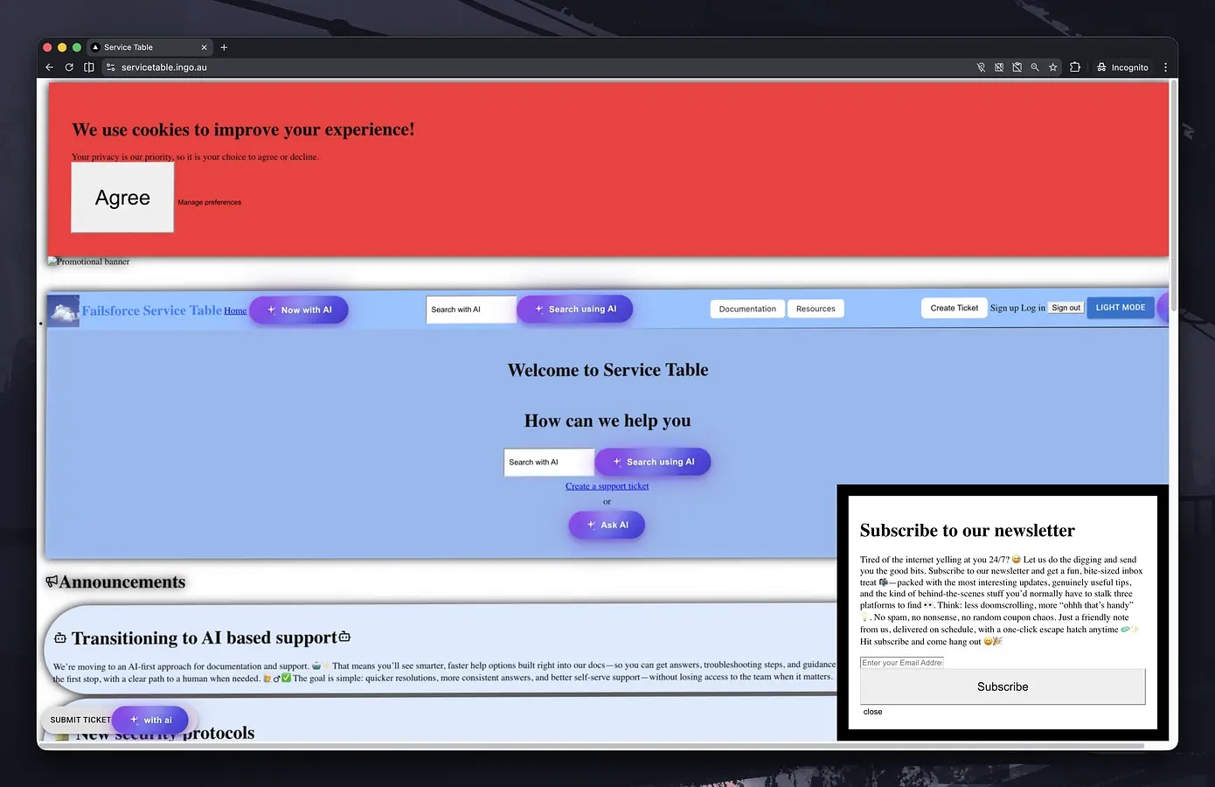Click the bookmark star in the address bar
The image size is (1215, 787).
pyautogui.click(x=1052, y=66)
